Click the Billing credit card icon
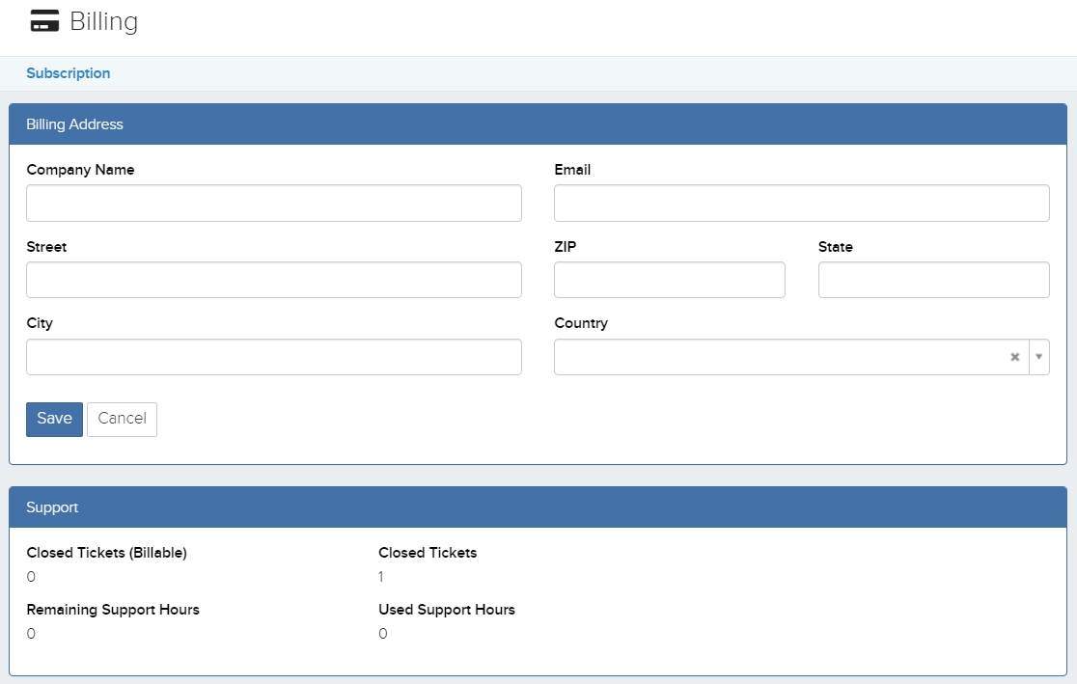This screenshot has width=1077, height=684. (x=44, y=21)
